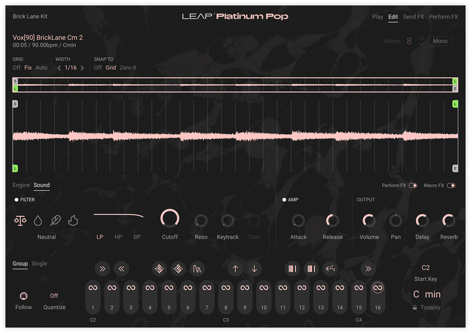The width and height of the screenshot is (471, 333).
Task: Switch to the Edit tab
Action: point(393,17)
